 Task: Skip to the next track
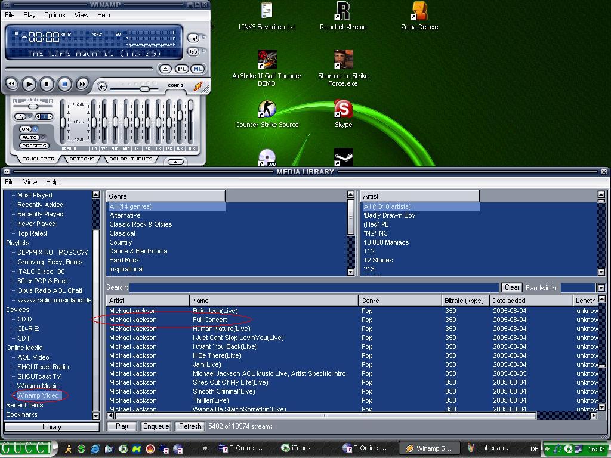click(x=82, y=85)
